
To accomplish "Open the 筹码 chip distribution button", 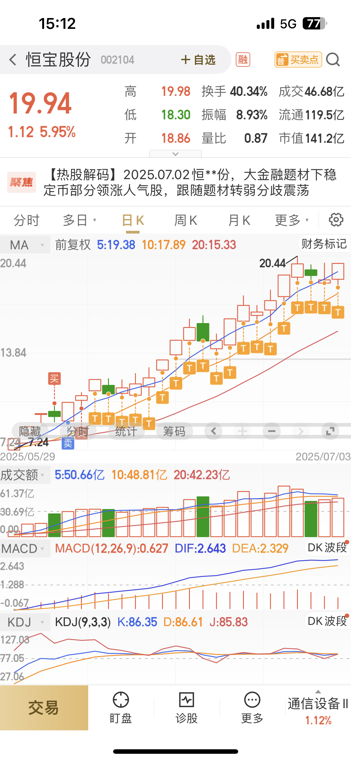I will click(x=174, y=431).
